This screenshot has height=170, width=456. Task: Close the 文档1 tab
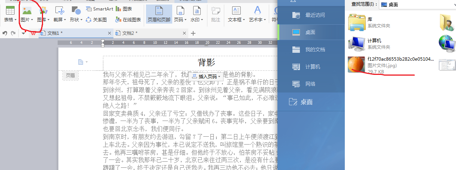click(x=109, y=33)
